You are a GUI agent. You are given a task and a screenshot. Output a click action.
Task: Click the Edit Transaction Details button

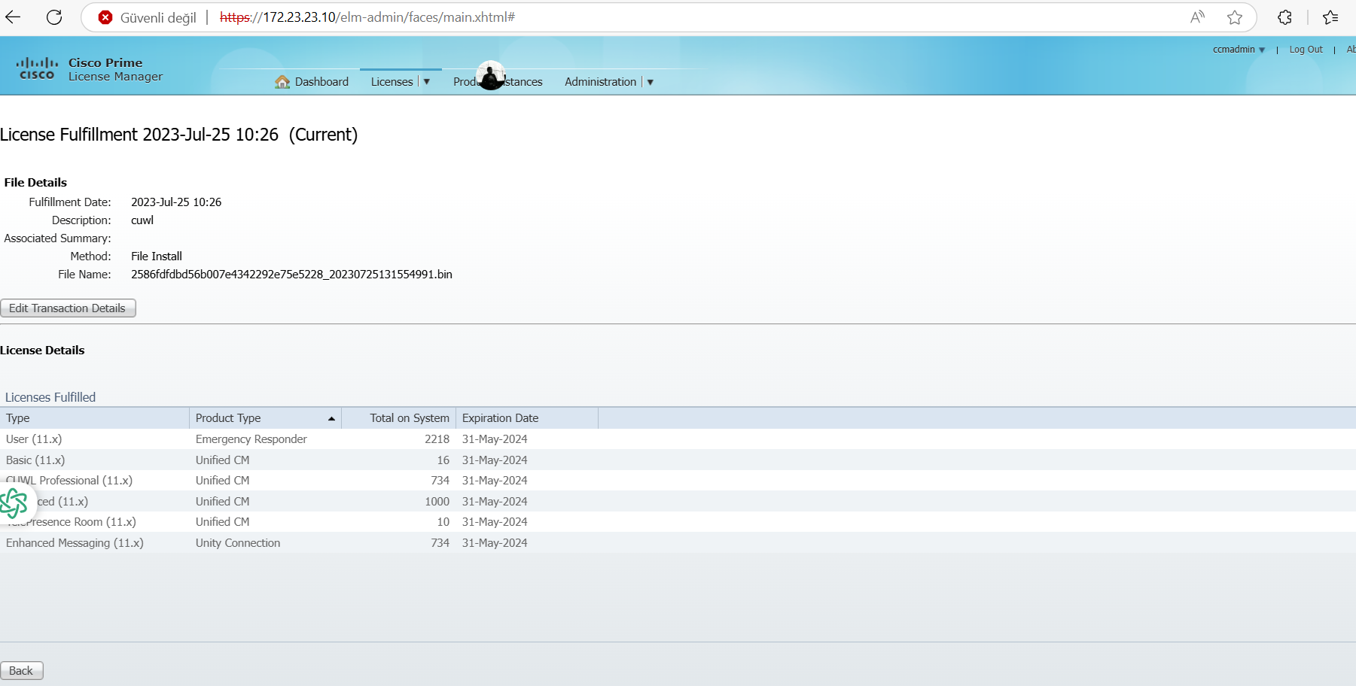(x=68, y=308)
